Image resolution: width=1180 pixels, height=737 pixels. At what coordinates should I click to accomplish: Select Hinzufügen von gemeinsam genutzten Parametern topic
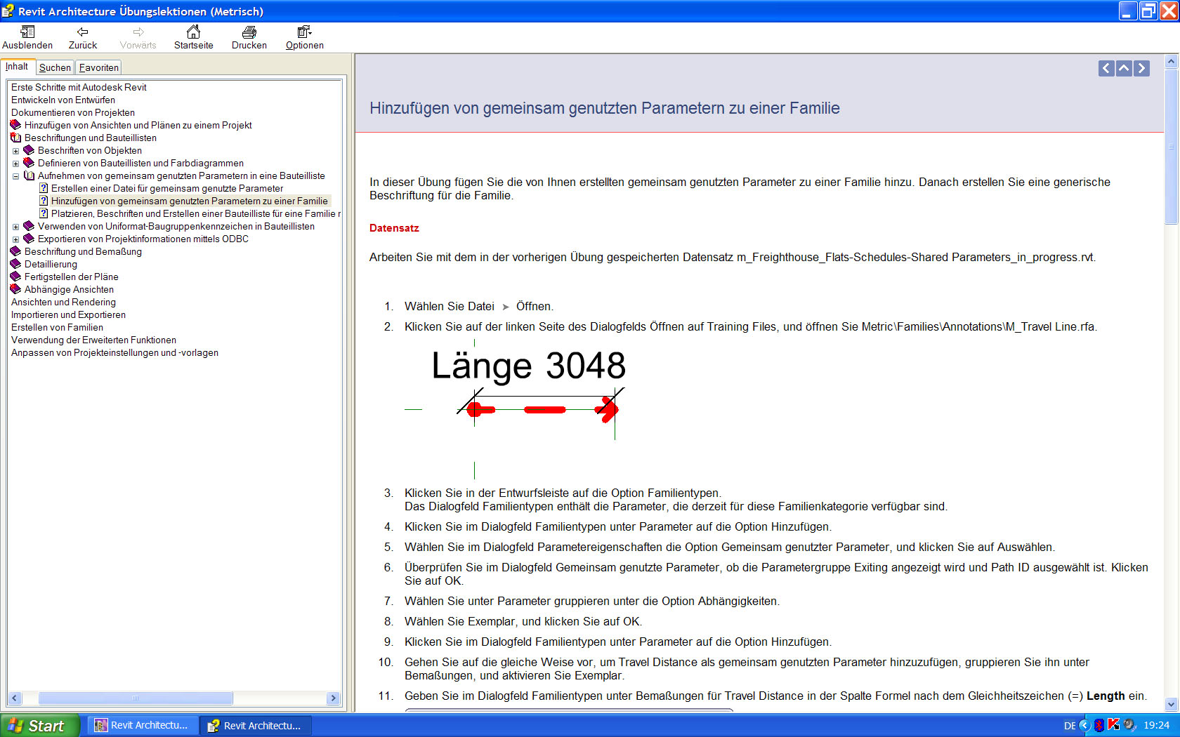pos(190,201)
